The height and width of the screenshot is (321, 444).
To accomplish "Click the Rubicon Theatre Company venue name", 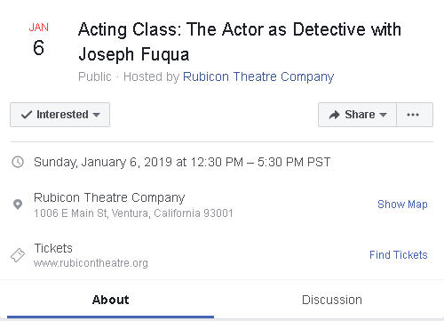I will pyautogui.click(x=109, y=197).
